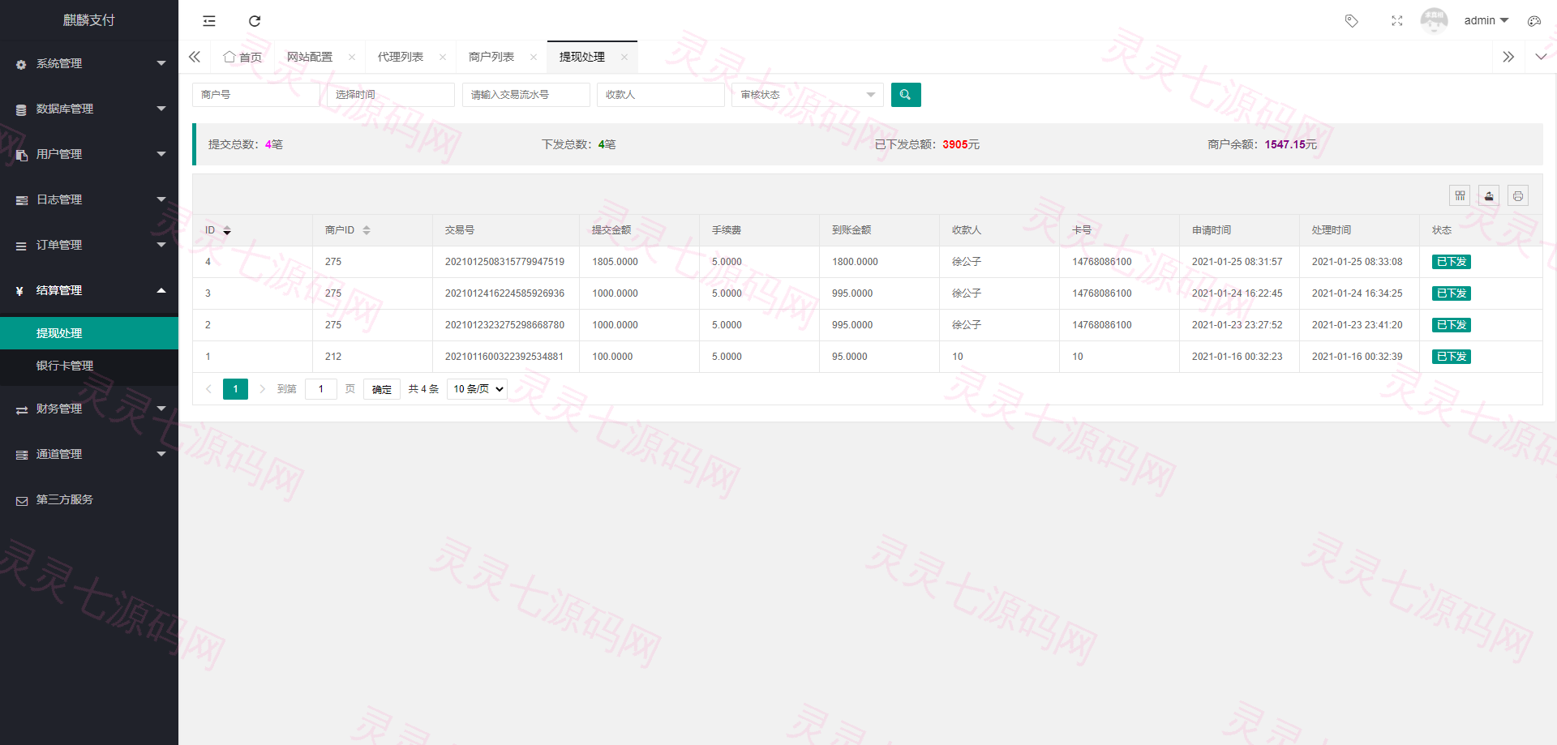Viewport: 1557px width, 745px height.
Task: Open the tab options chevron dropdown
Action: pos(1541,57)
